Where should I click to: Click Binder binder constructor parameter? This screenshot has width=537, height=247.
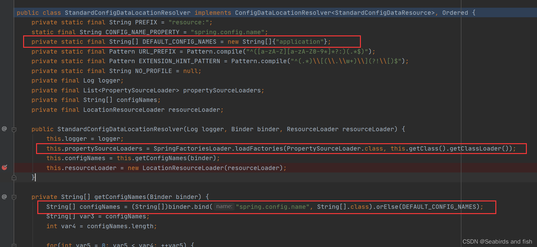(255, 129)
